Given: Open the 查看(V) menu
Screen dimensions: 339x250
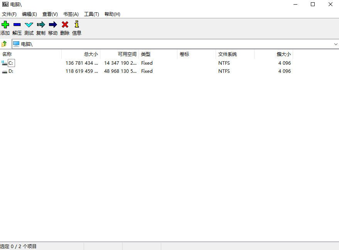Looking at the screenshot, I should tap(50, 14).
